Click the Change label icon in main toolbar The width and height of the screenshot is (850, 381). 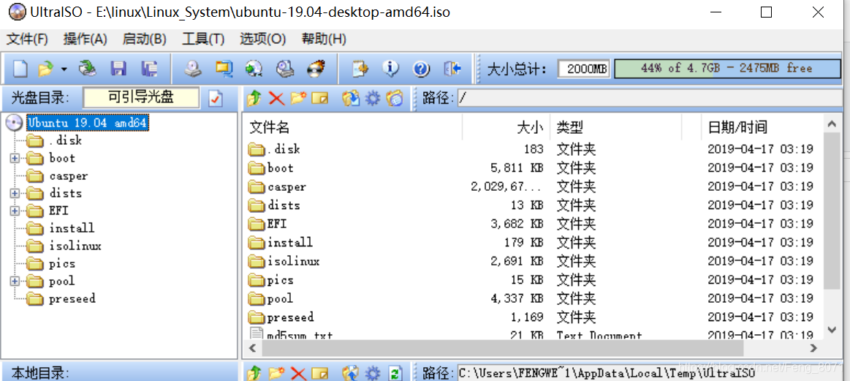360,69
